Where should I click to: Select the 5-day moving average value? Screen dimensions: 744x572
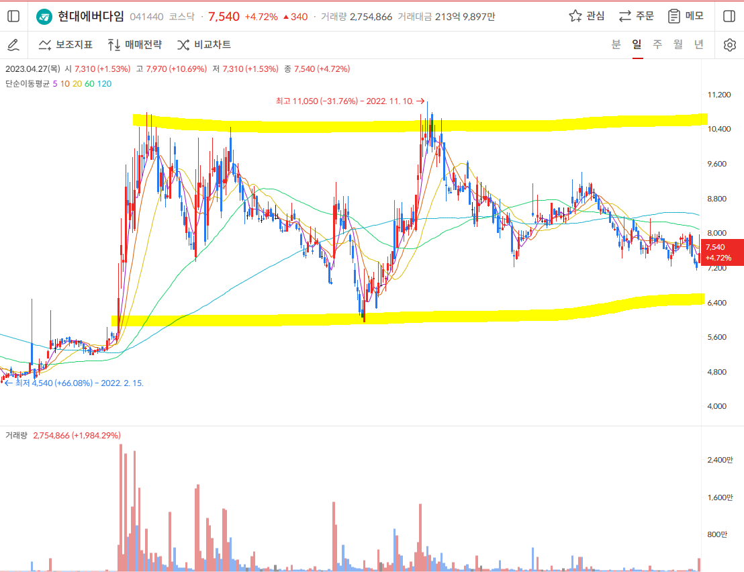pyautogui.click(x=55, y=84)
